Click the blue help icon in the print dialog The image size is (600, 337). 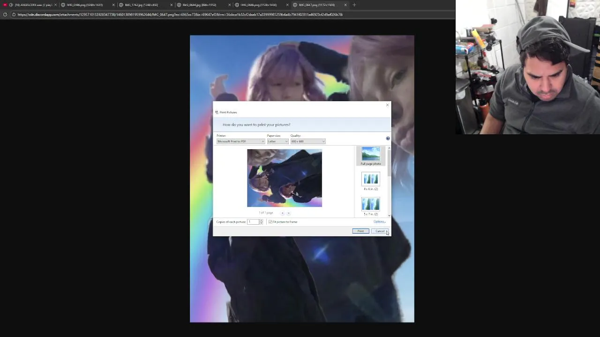coord(388,139)
